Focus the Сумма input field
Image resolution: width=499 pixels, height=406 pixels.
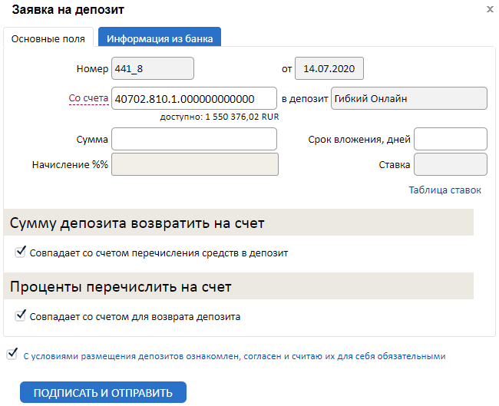point(193,139)
